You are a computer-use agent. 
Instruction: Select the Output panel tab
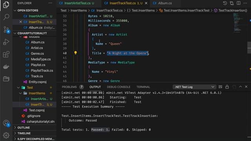click(95, 87)
